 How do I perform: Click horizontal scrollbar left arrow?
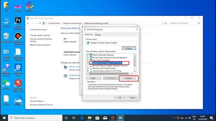[x=87, y=74]
